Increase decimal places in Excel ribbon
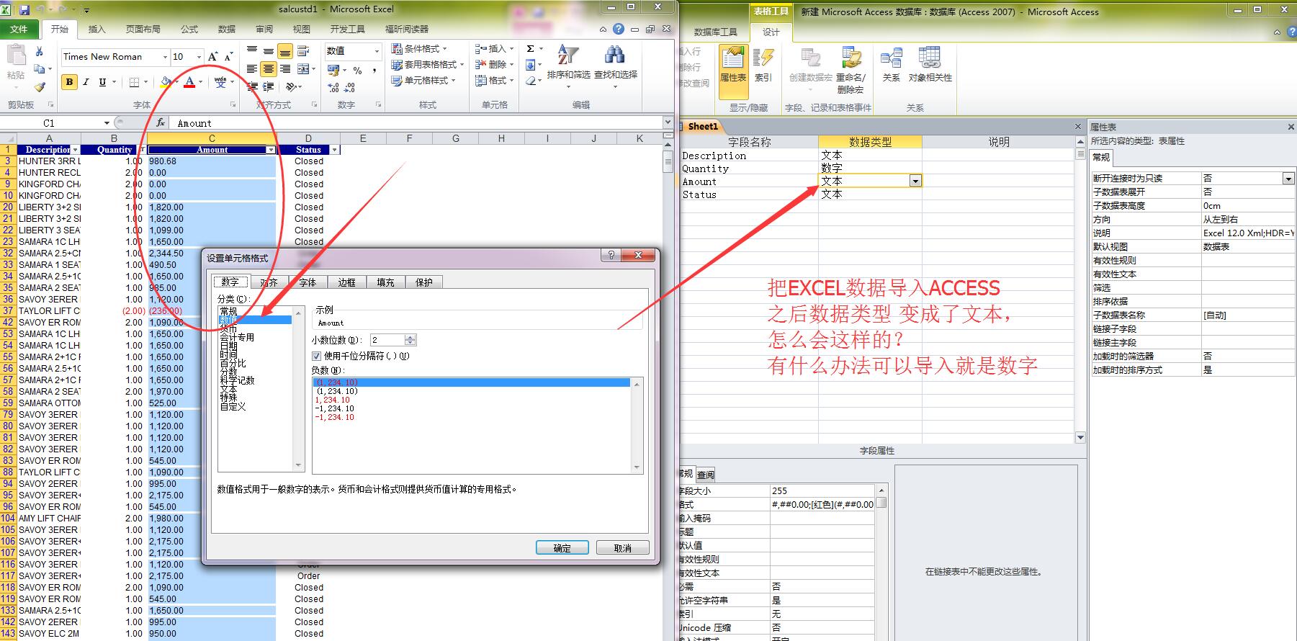Image resolution: width=1297 pixels, height=641 pixels. [333, 87]
